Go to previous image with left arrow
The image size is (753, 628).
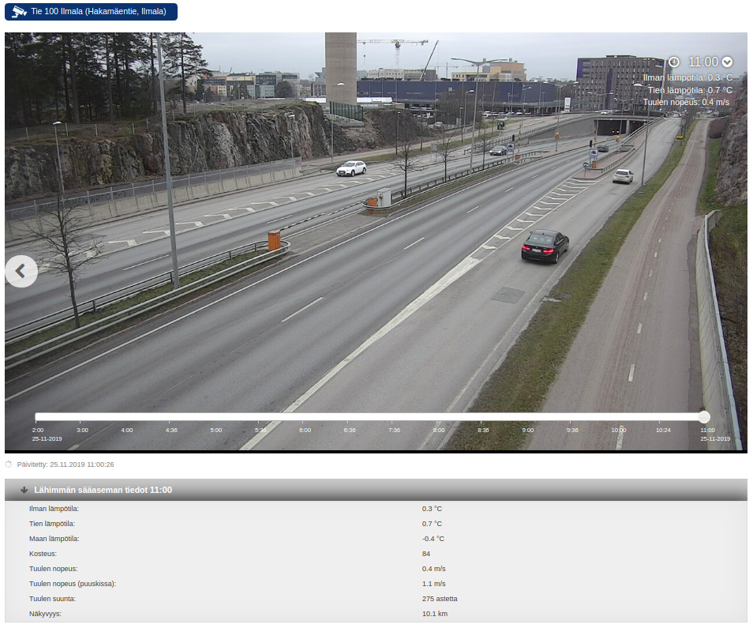click(x=21, y=271)
